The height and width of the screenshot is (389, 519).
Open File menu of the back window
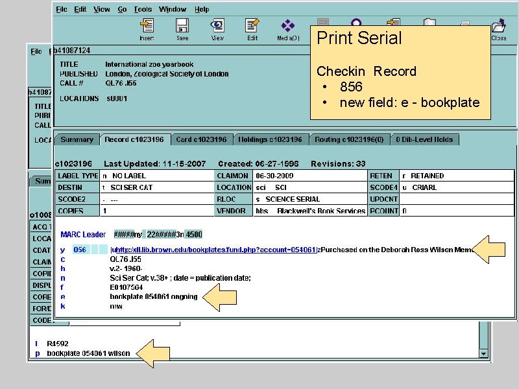(36, 51)
